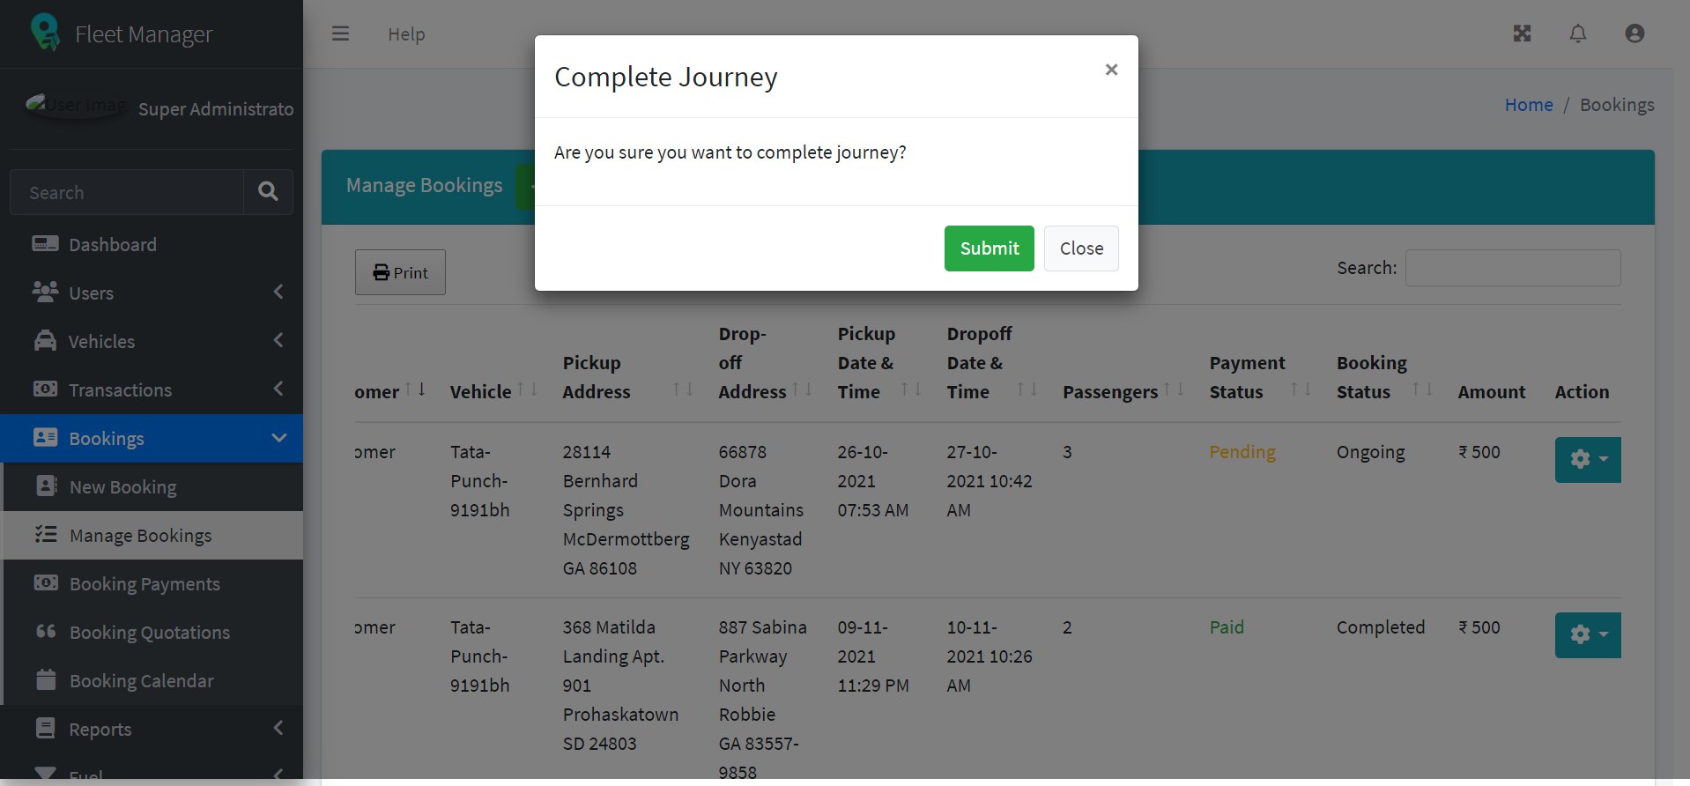This screenshot has height=786, width=1690.
Task: Select Booking Payments in the sidebar
Action: click(145, 584)
